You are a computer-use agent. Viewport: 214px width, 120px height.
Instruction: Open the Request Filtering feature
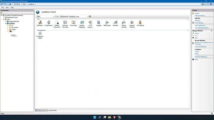[132, 24]
